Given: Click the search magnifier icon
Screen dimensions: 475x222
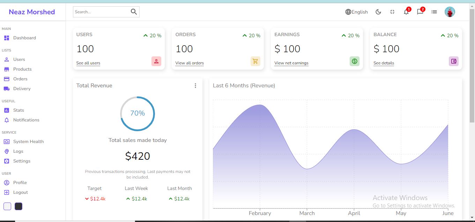Looking at the screenshot, I should 134,12.
